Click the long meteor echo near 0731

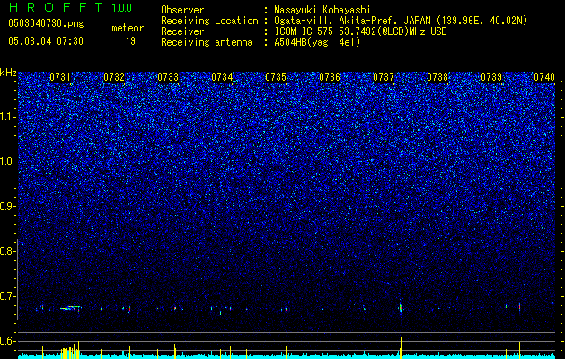[71, 308]
